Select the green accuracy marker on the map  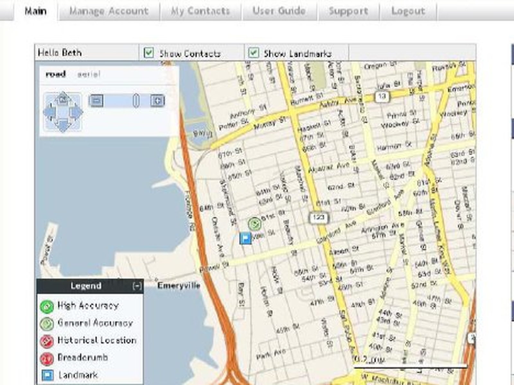click(x=254, y=223)
